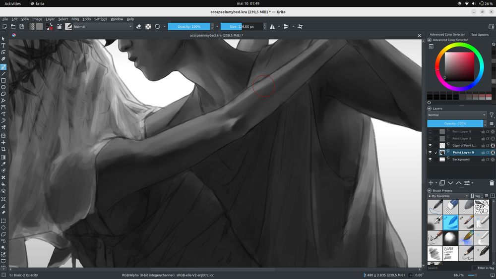Open Layers panel blending mode dropdown

(457, 115)
